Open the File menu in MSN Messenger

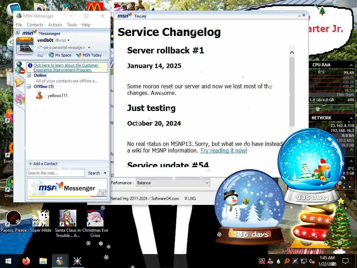pyautogui.click(x=19, y=25)
